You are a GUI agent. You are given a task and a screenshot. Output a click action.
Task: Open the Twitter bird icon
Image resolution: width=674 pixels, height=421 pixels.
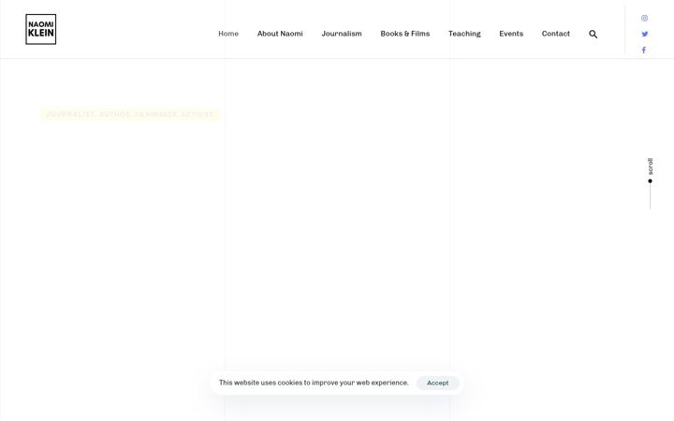644,34
